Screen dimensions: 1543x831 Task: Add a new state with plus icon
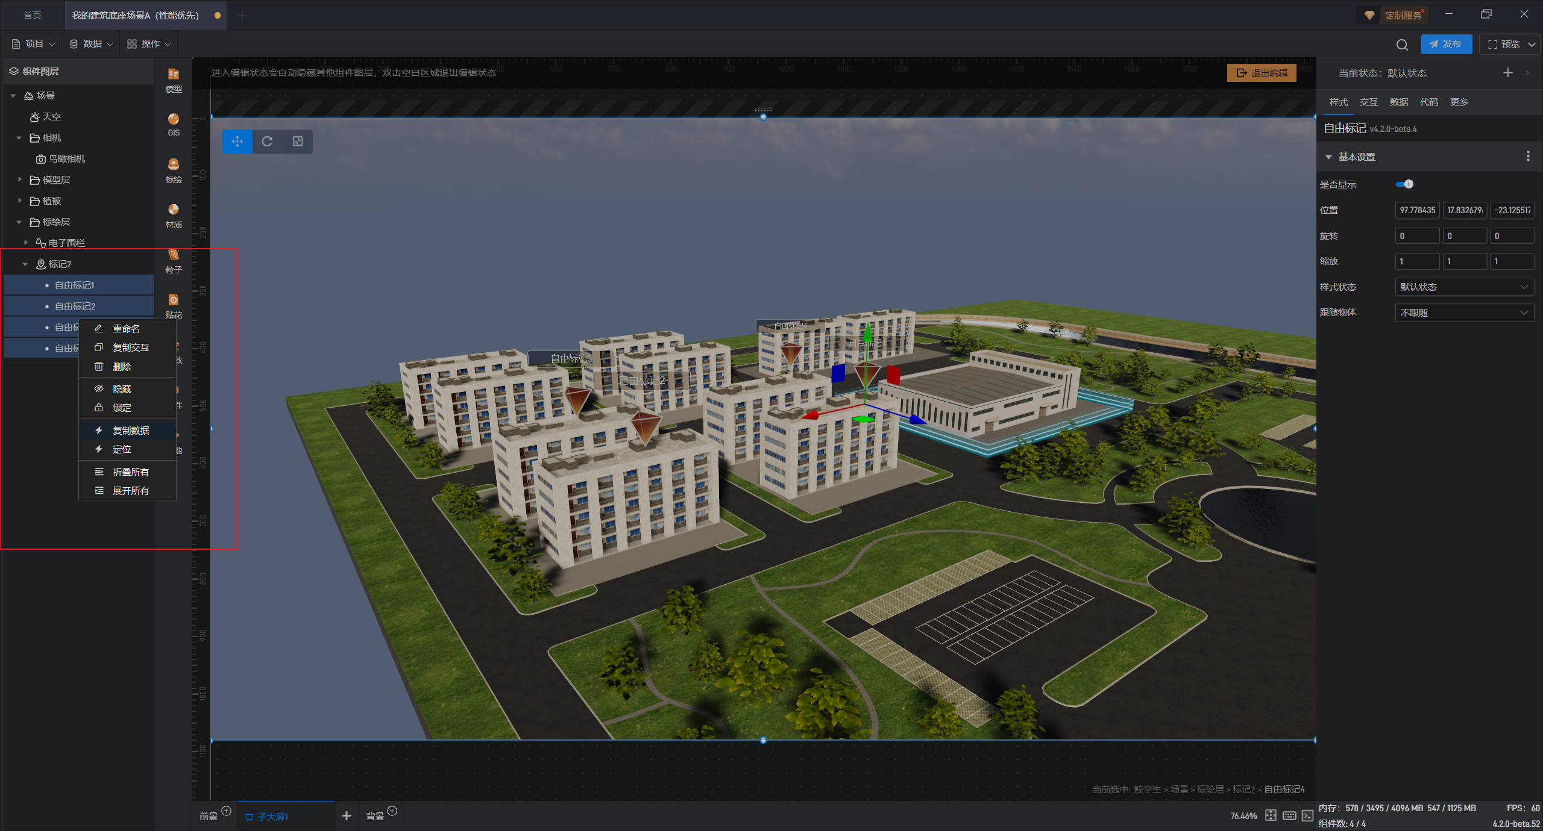point(1507,73)
